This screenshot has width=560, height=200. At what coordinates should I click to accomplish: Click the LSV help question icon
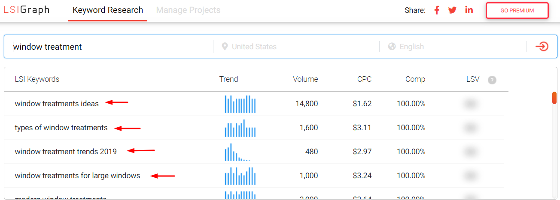coord(492,80)
